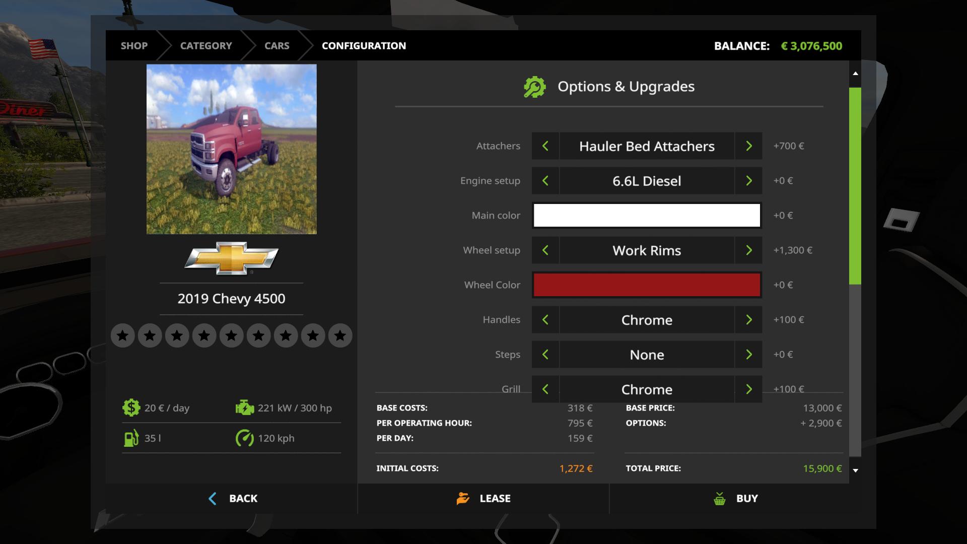The width and height of the screenshot is (967, 544).
Task: Click the last rating star
Action: pyautogui.click(x=340, y=335)
